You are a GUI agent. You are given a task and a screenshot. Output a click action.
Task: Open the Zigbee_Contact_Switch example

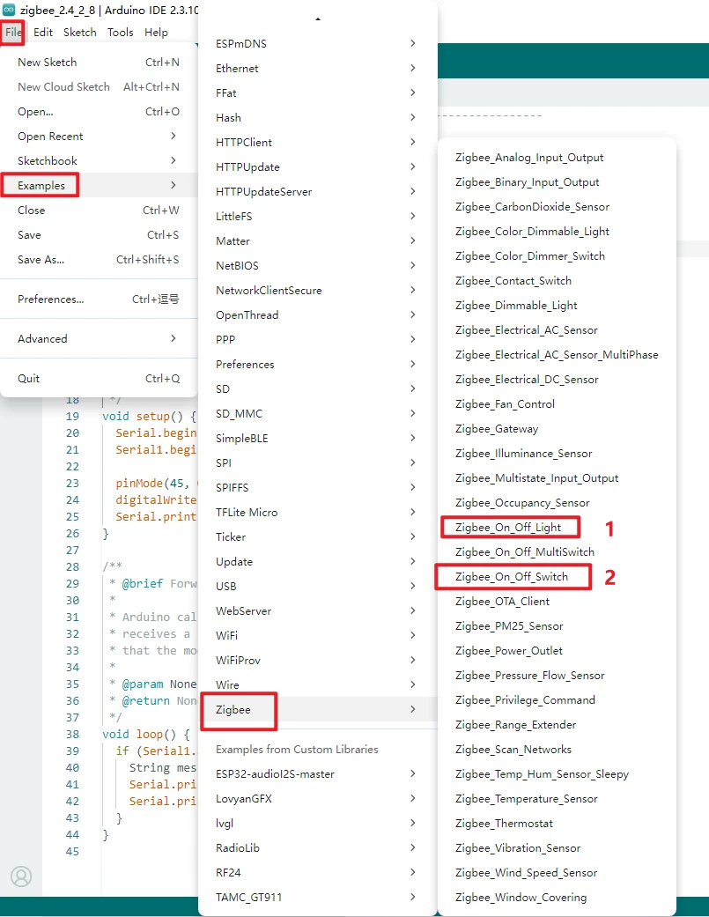557,281
